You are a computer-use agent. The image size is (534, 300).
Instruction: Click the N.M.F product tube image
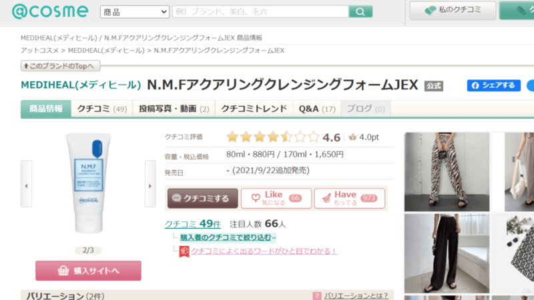89,183
